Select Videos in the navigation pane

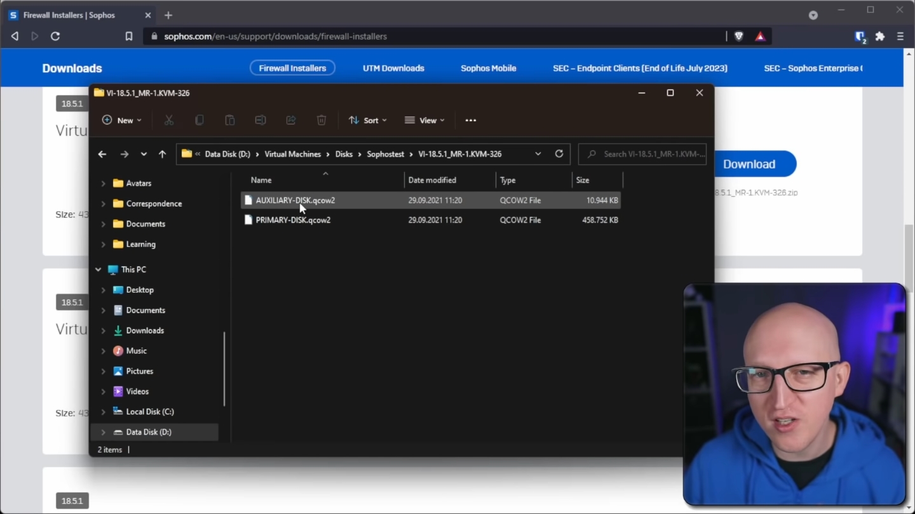137,392
